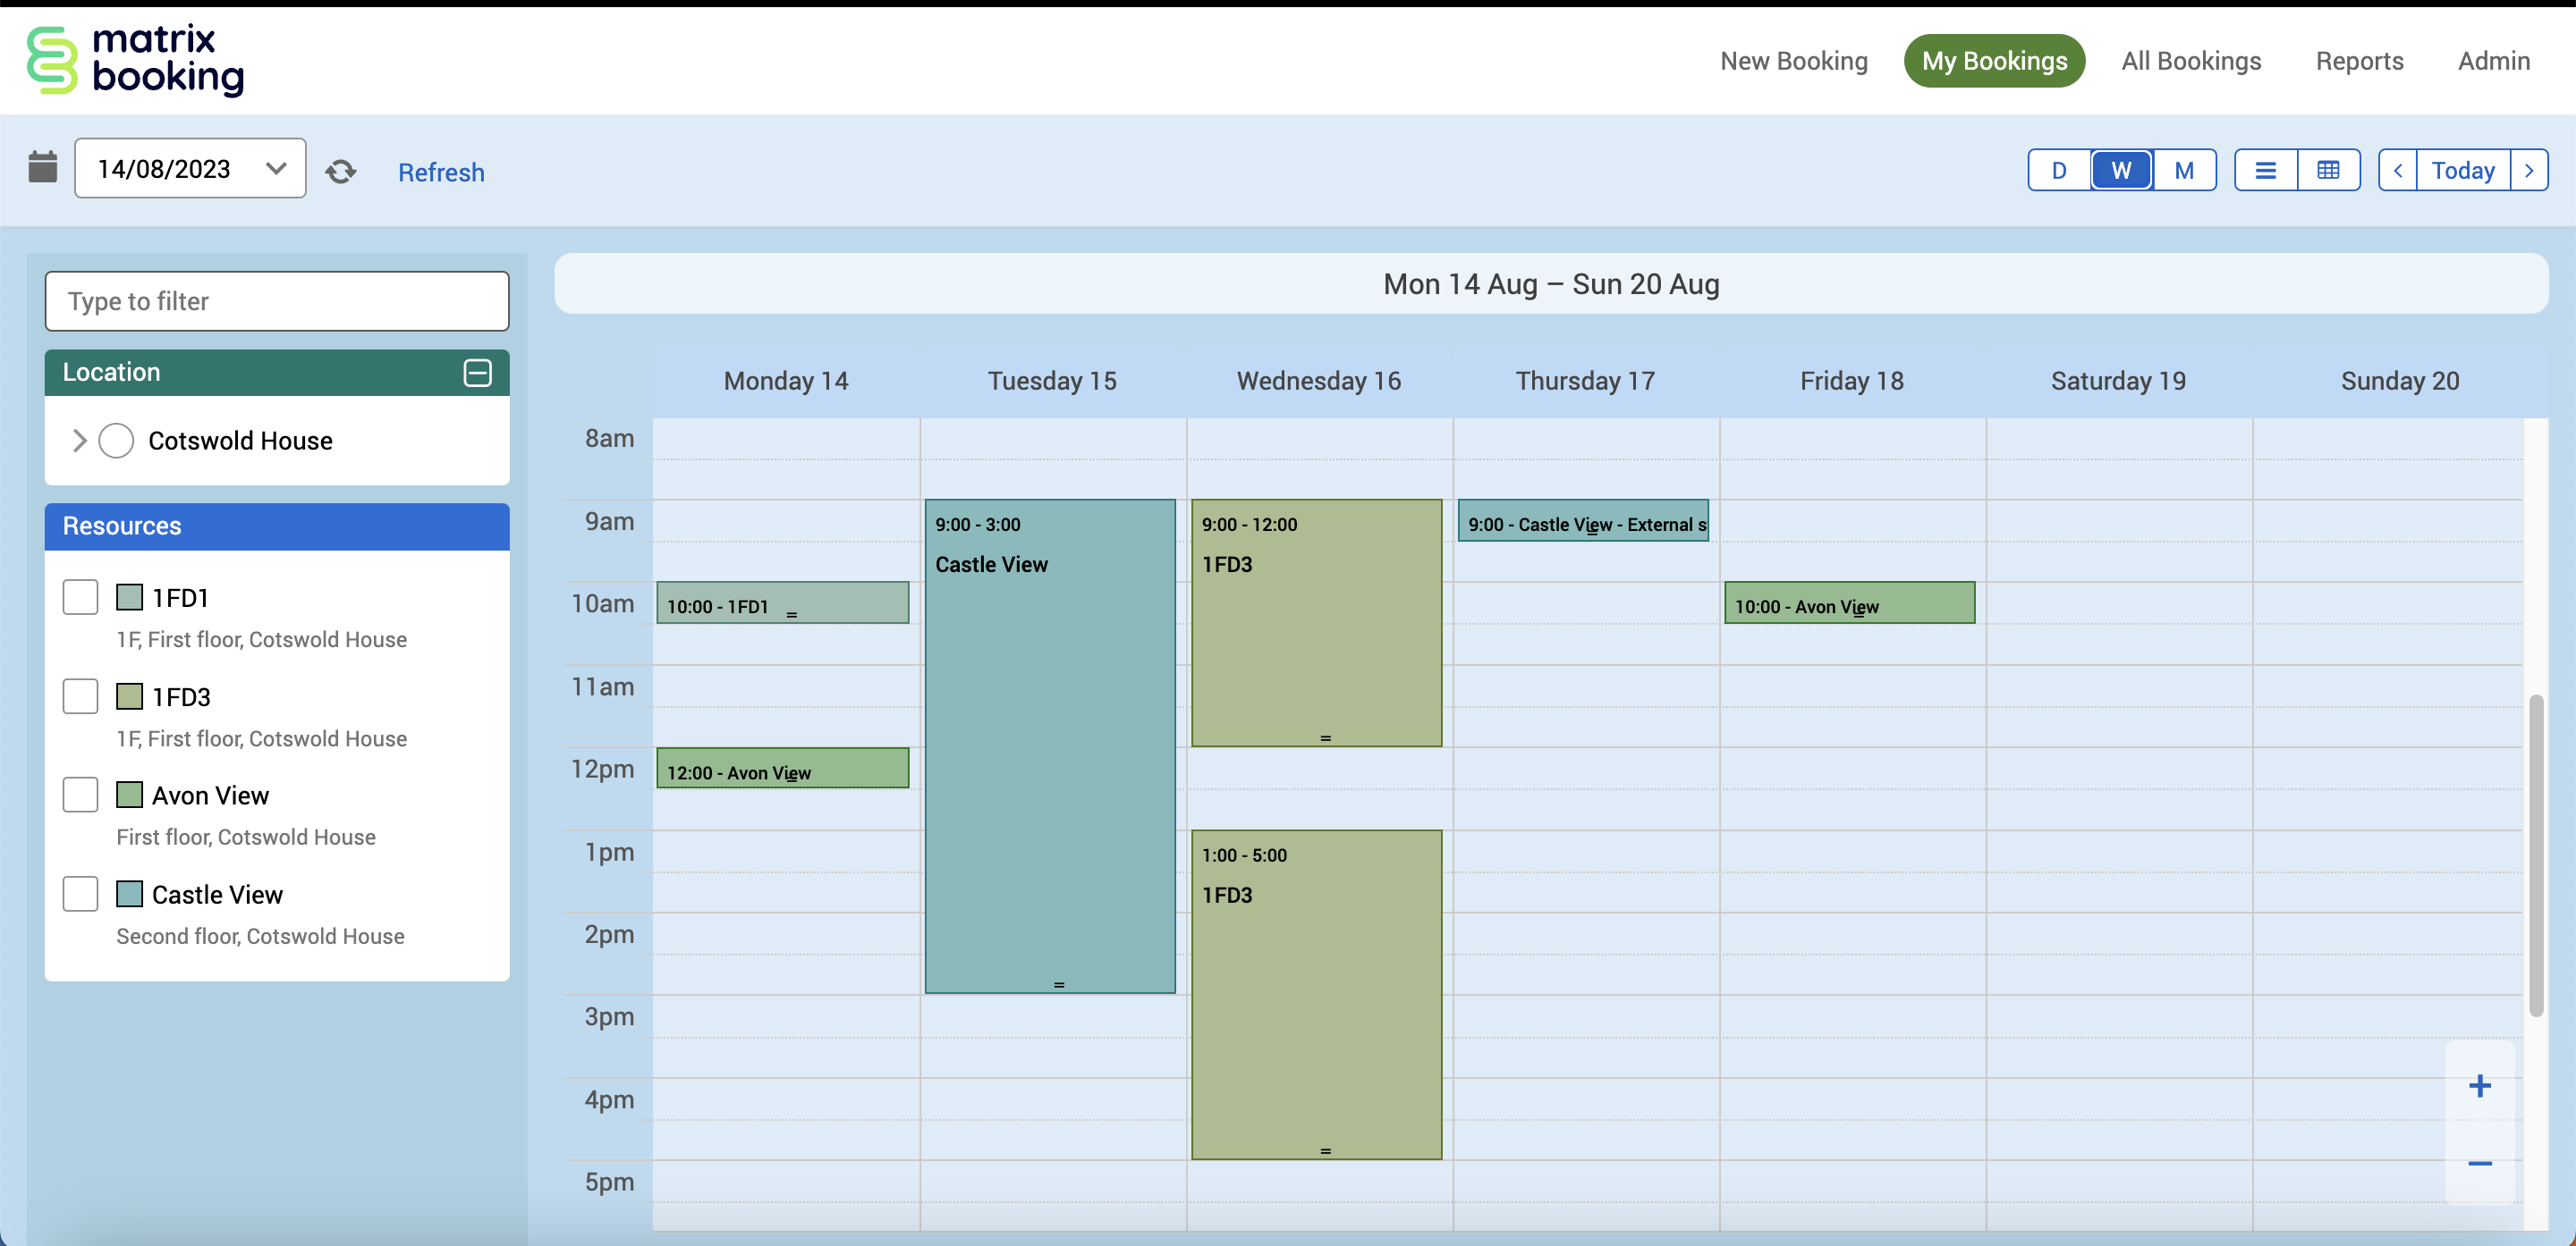This screenshot has height=1246, width=2576.
Task: Go to previous week arrow
Action: [x=2397, y=171]
